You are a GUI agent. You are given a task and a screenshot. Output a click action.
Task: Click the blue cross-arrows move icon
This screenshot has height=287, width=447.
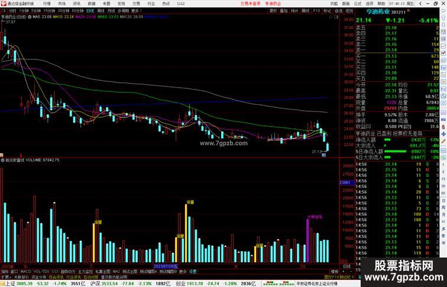pyautogui.click(x=443, y=134)
